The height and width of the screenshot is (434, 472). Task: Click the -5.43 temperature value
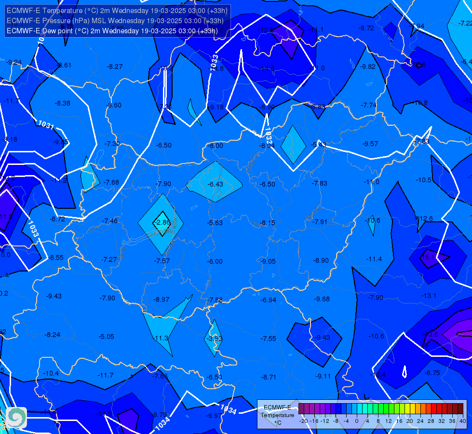click(x=319, y=145)
